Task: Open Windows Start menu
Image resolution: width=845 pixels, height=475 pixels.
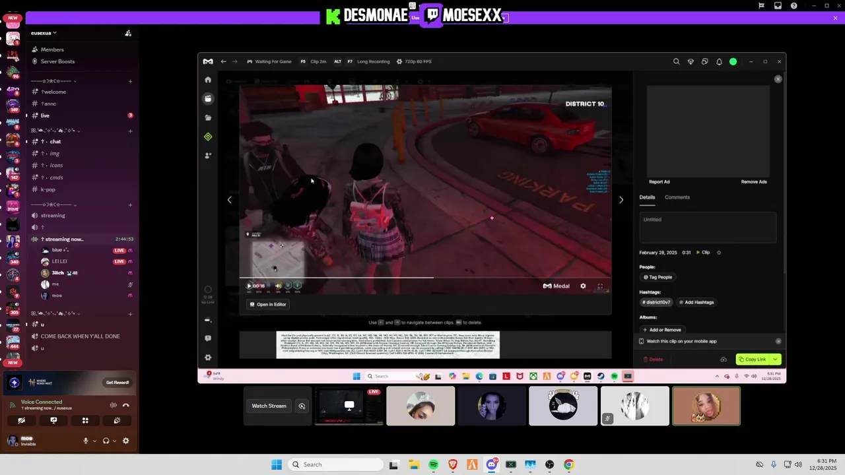Action: [x=277, y=464]
